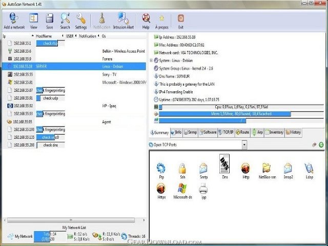The width and height of the screenshot is (328, 246).
Task: Save the scan with floppy icon
Action: click(50, 21)
